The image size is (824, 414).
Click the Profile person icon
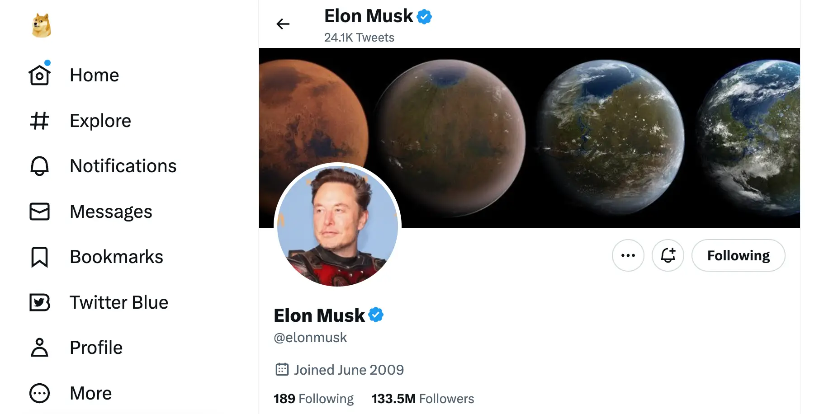[39, 348]
